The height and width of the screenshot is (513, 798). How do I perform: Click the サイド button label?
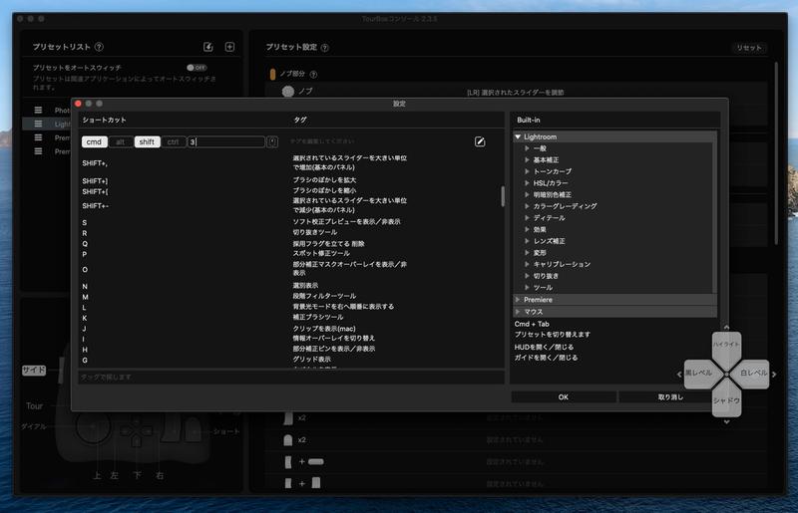[34, 370]
